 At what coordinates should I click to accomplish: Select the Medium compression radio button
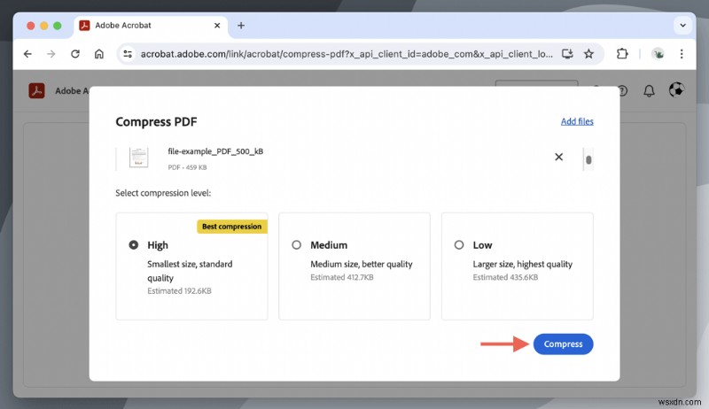tap(296, 244)
